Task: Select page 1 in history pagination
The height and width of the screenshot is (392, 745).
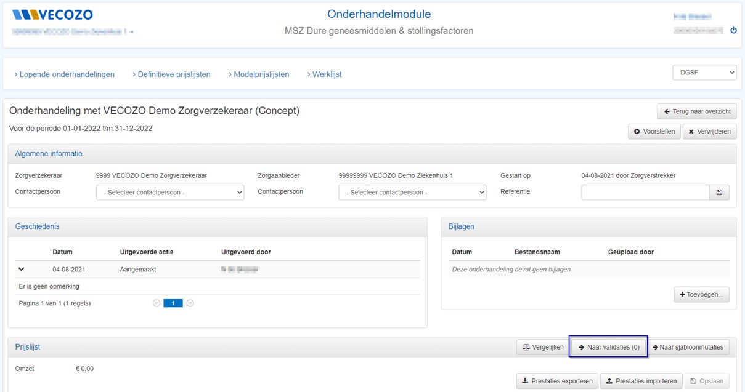Action: click(173, 303)
